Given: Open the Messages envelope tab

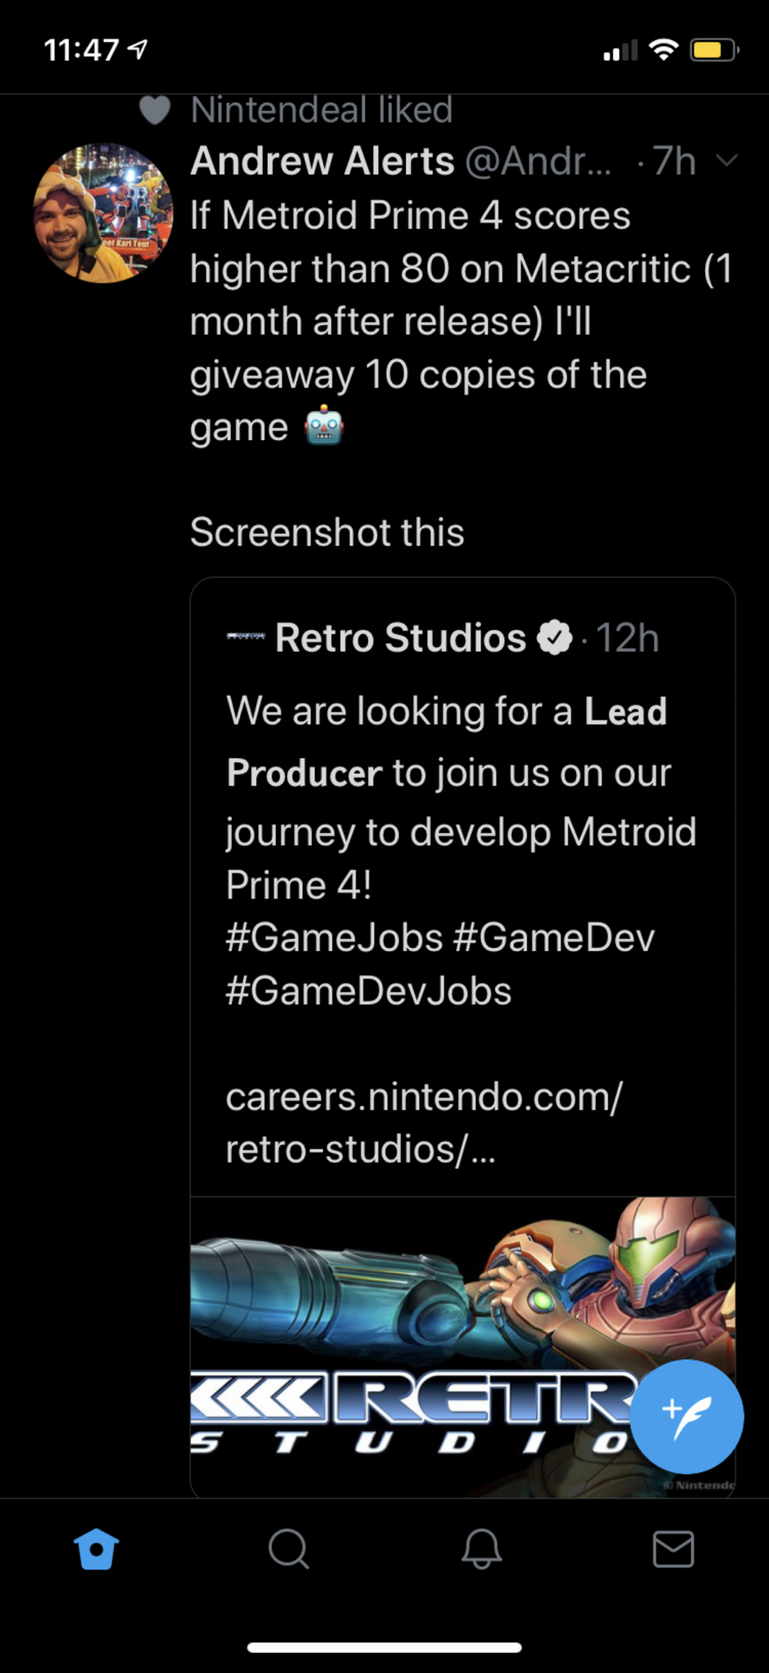Looking at the screenshot, I should tap(673, 1549).
